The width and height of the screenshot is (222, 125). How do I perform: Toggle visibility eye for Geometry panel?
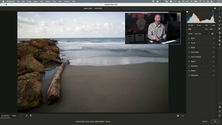coord(213,66)
